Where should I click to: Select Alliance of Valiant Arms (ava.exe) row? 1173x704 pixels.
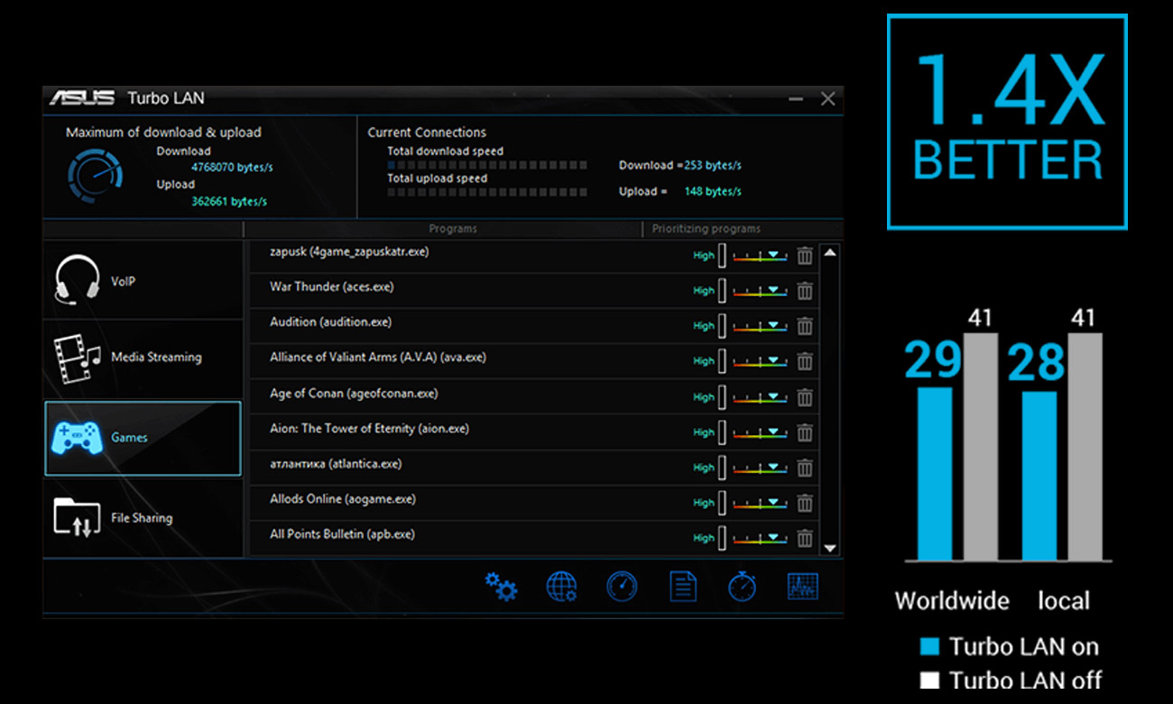pos(532,362)
